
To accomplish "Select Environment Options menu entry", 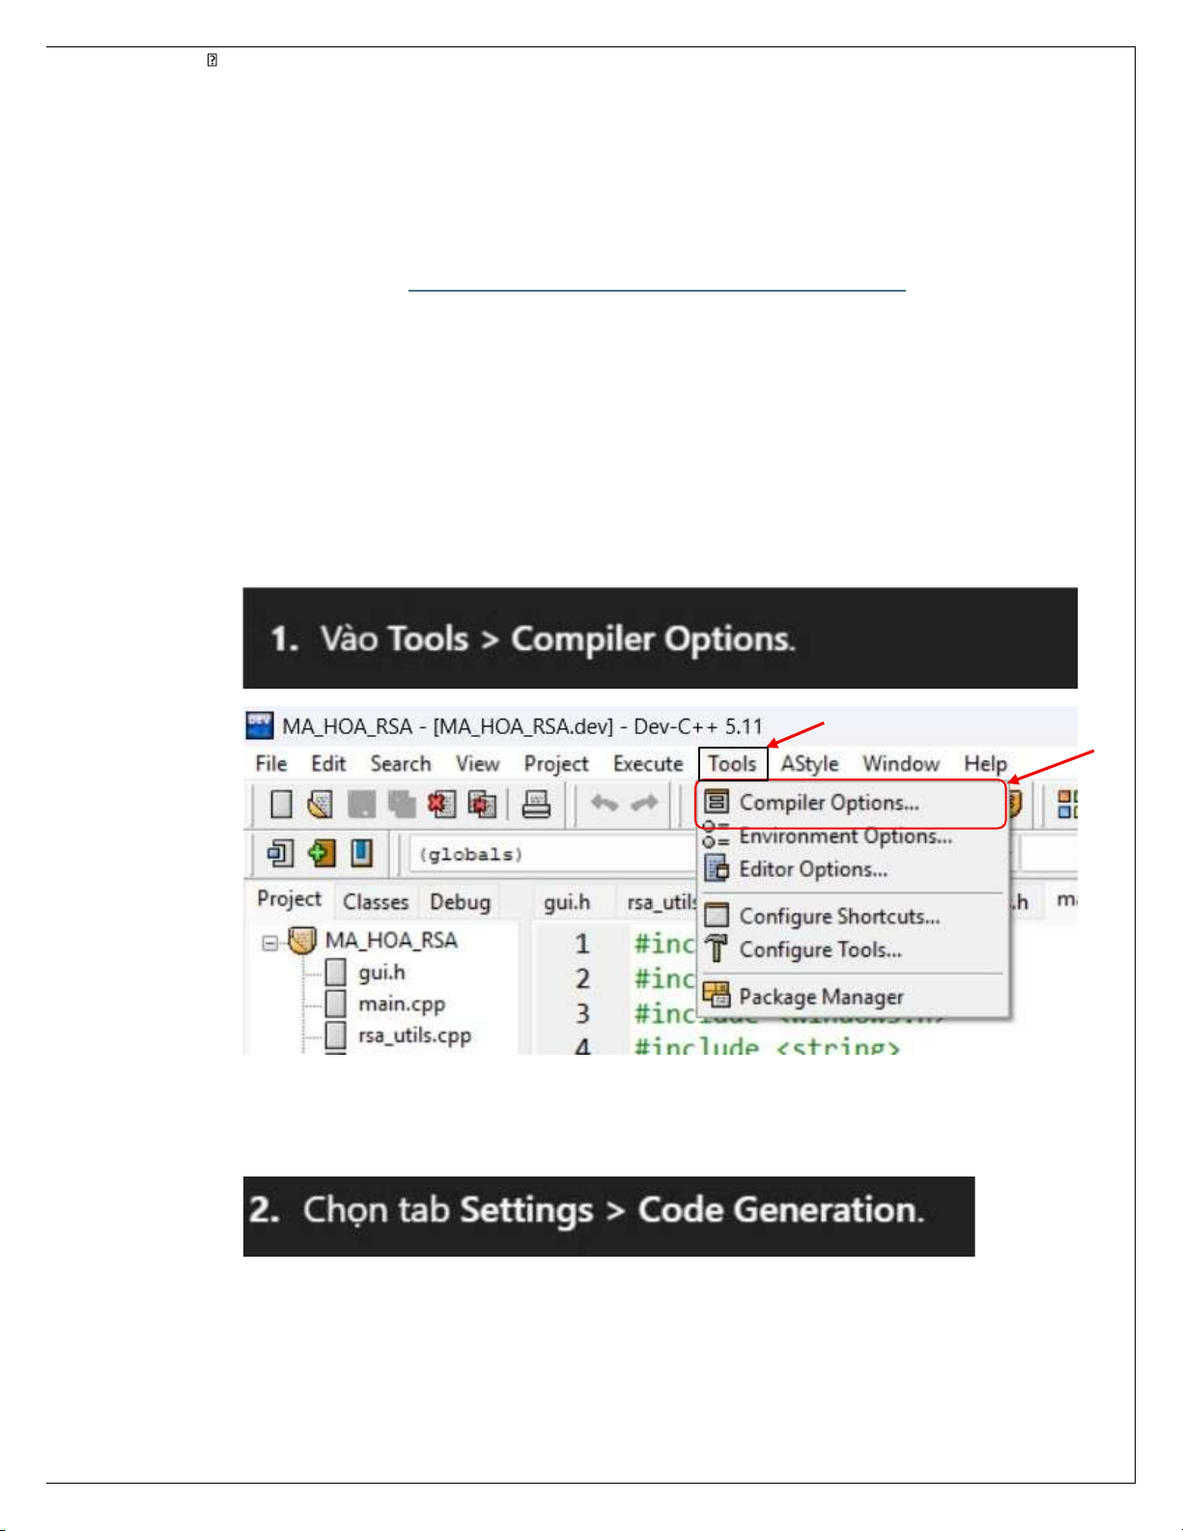I will pos(845,836).
